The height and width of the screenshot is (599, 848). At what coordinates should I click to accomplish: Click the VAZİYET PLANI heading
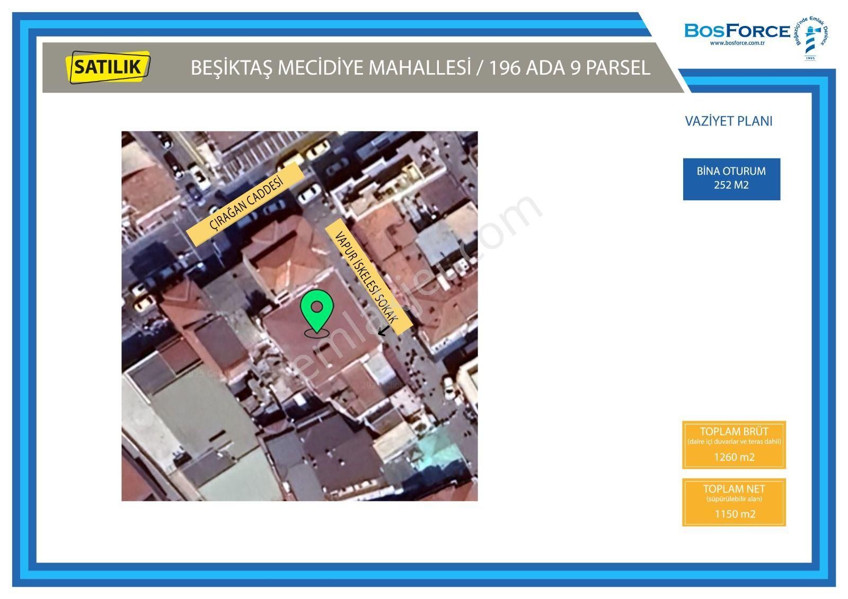click(728, 121)
